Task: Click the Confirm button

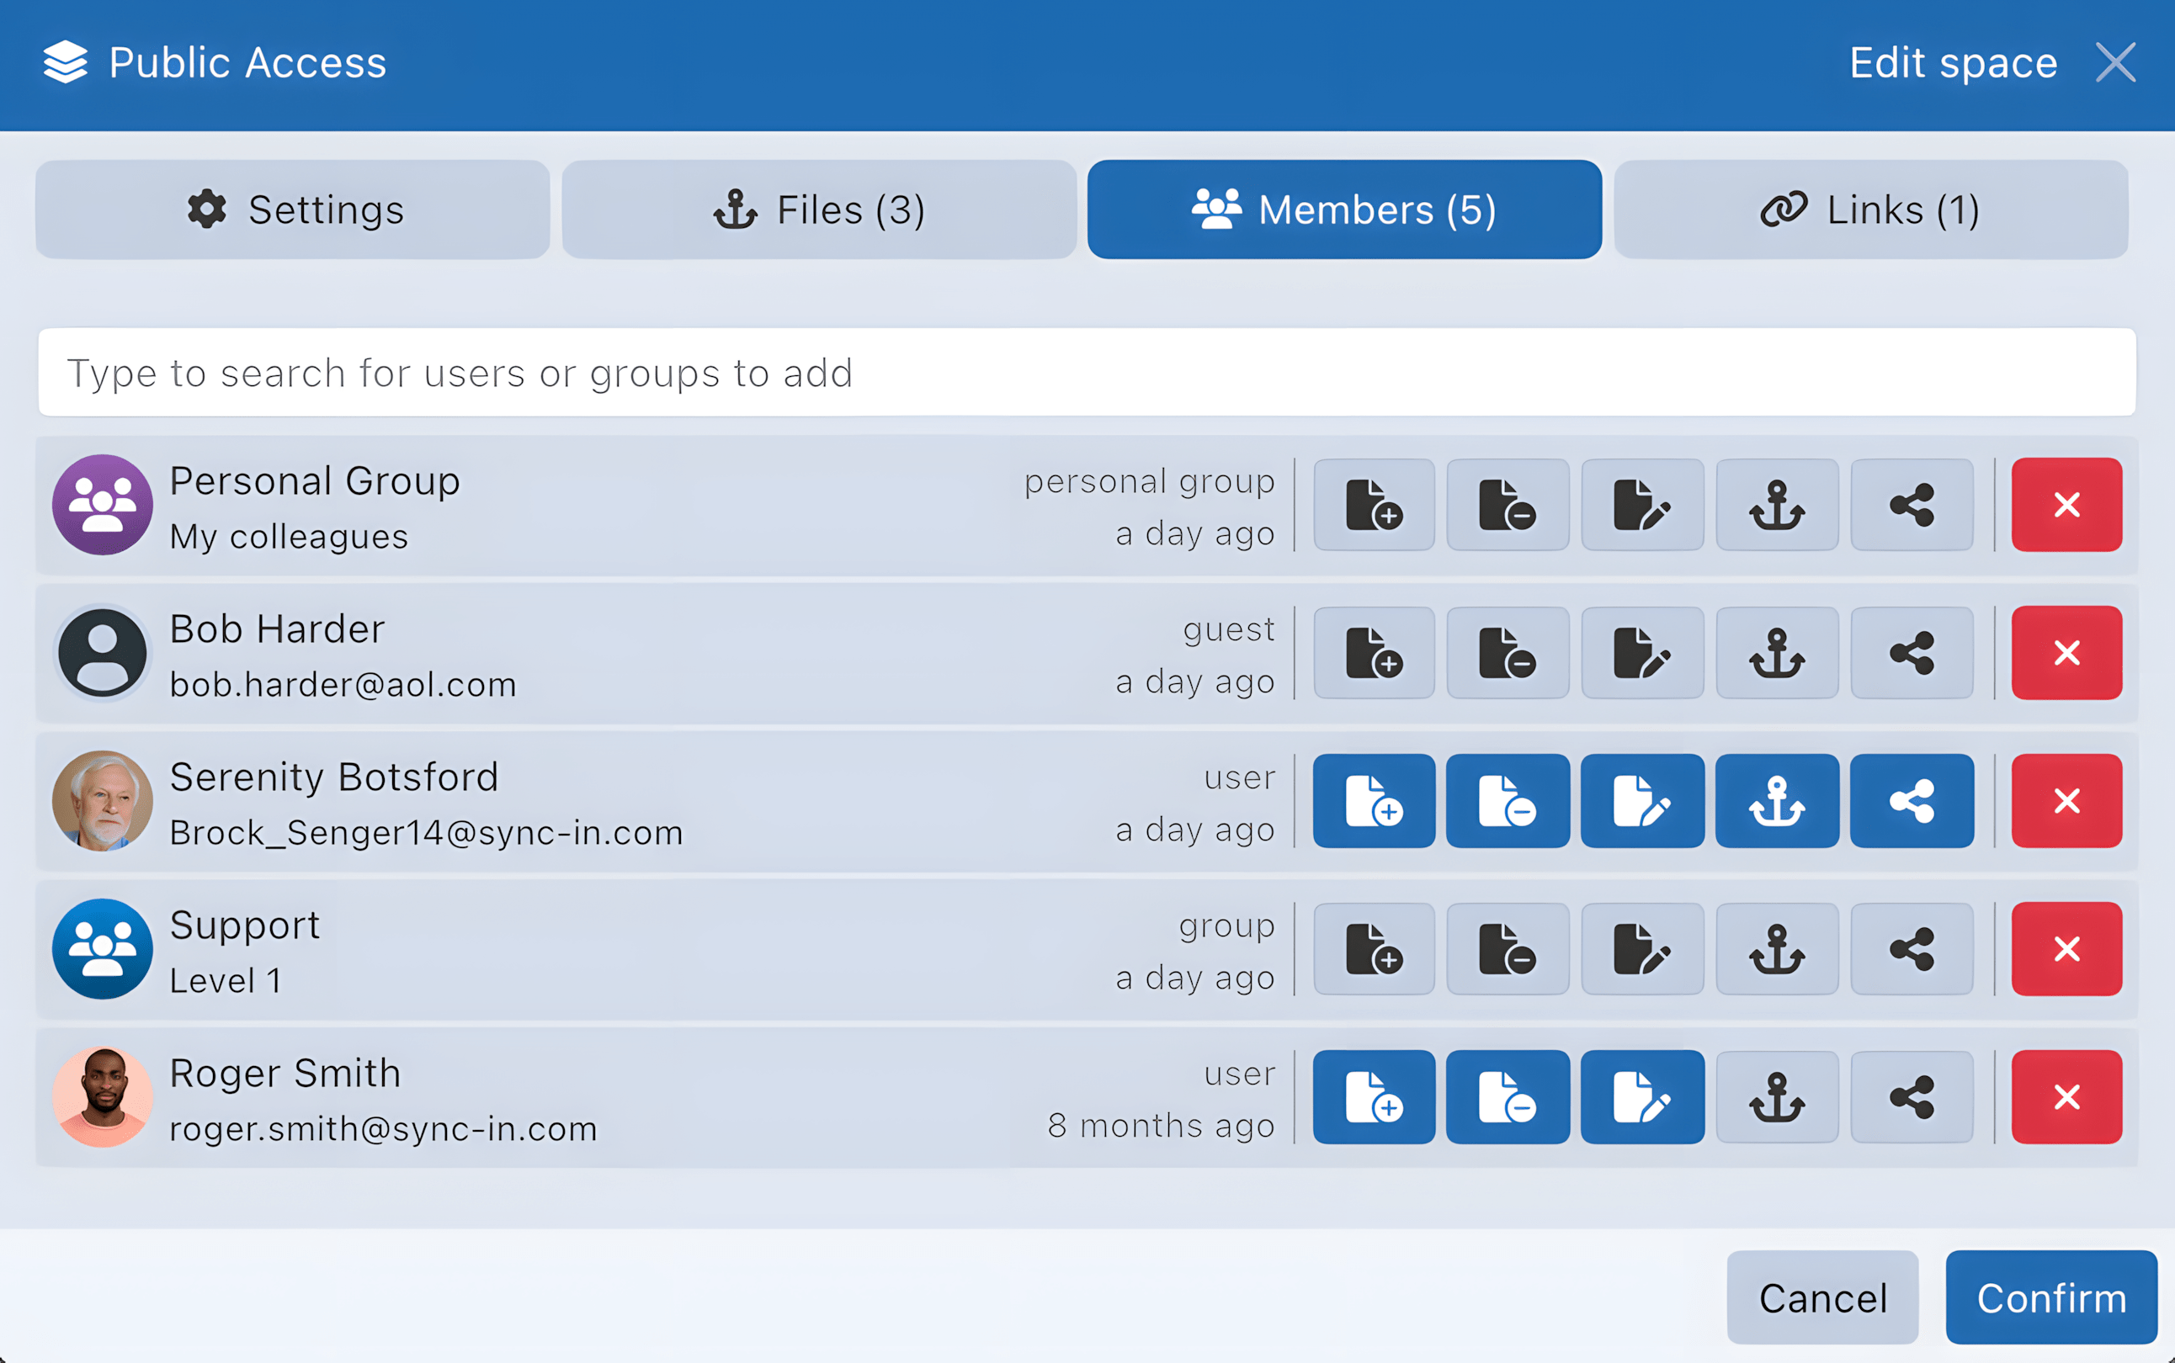Action: 2050,1297
